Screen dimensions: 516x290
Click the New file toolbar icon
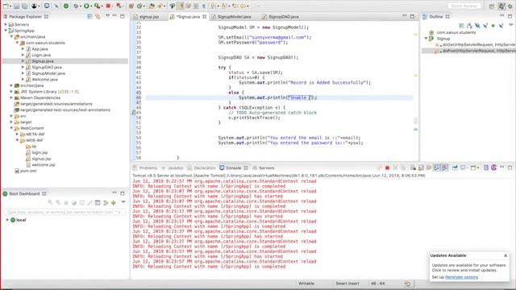[6, 6]
